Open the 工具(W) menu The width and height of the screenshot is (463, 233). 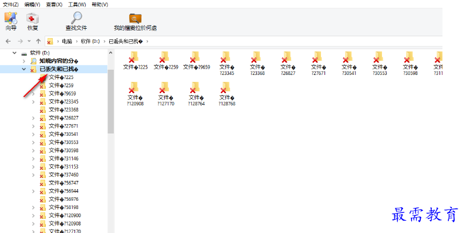[x=77, y=5]
